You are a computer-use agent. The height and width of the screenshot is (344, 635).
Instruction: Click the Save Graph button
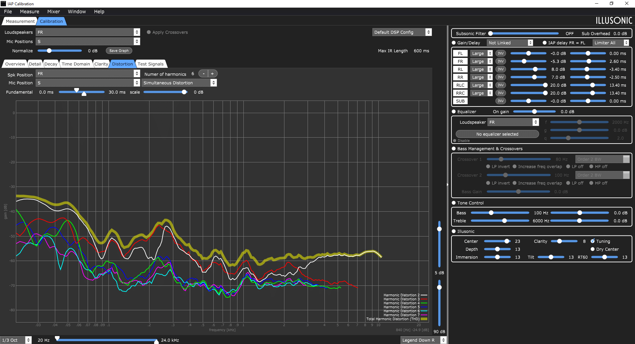pyautogui.click(x=119, y=51)
